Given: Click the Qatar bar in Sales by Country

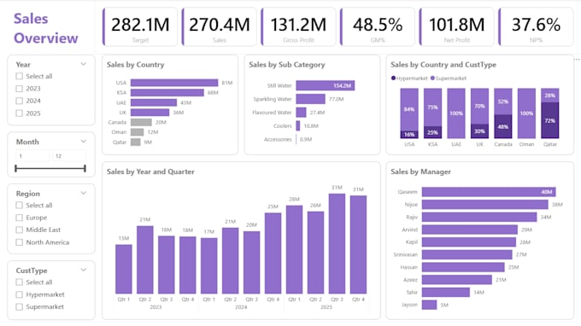Looking at the screenshot, I should tap(136, 143).
